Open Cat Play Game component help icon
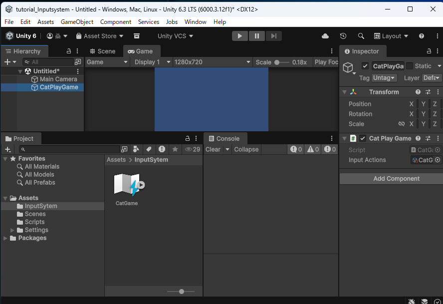This screenshot has width=443, height=304. tap(418, 138)
